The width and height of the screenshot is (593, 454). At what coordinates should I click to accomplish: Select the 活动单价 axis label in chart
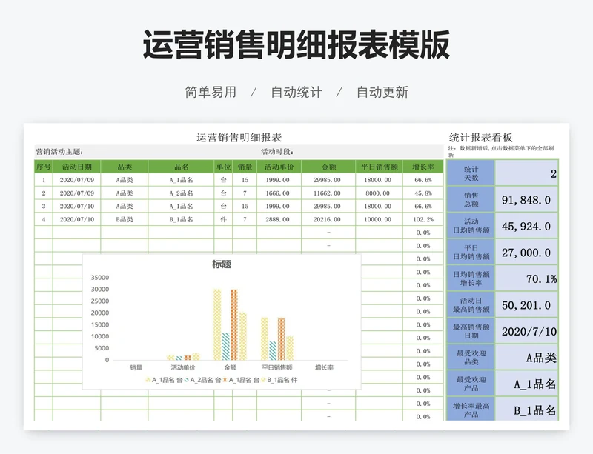(x=183, y=367)
